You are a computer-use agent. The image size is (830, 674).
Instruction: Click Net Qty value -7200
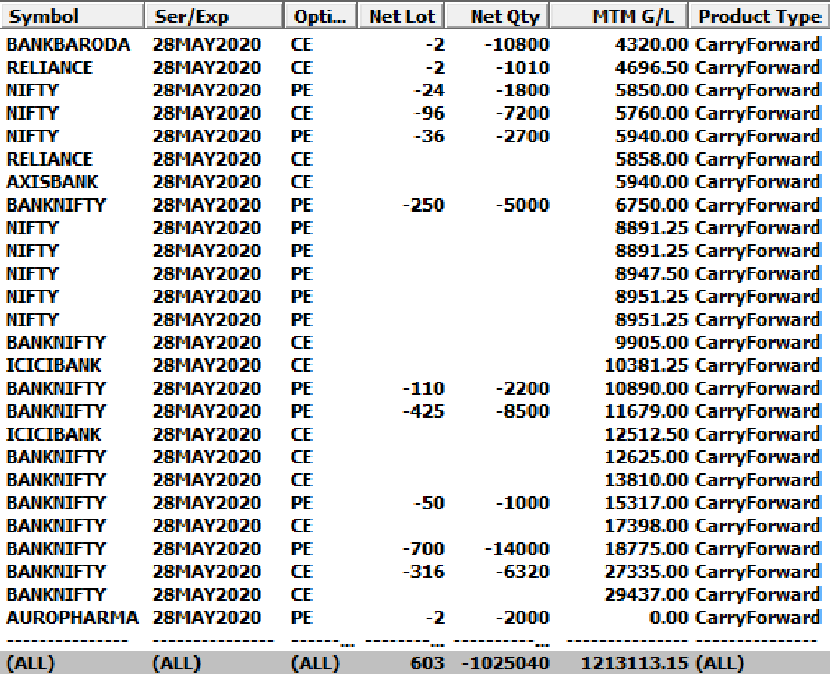tap(523, 113)
